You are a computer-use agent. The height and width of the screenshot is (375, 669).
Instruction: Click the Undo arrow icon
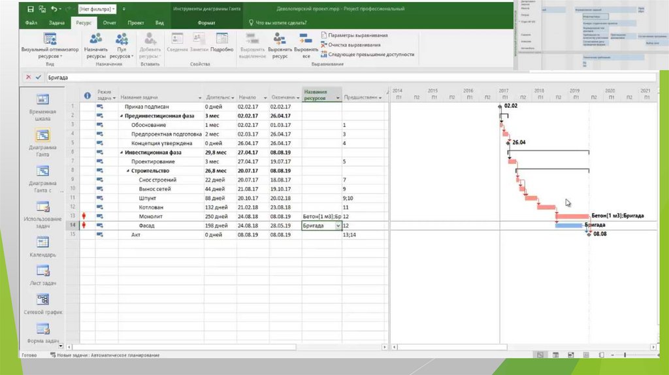(54, 8)
